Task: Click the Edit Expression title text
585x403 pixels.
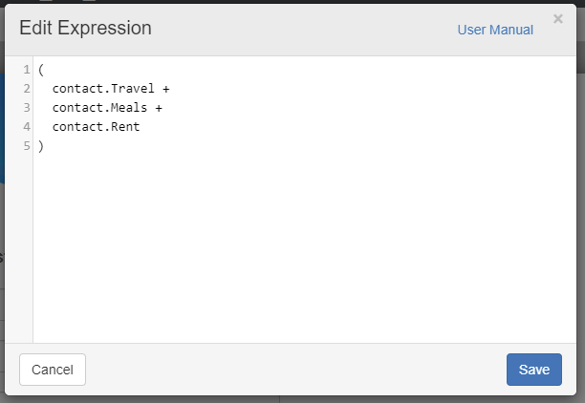Action: pos(85,28)
